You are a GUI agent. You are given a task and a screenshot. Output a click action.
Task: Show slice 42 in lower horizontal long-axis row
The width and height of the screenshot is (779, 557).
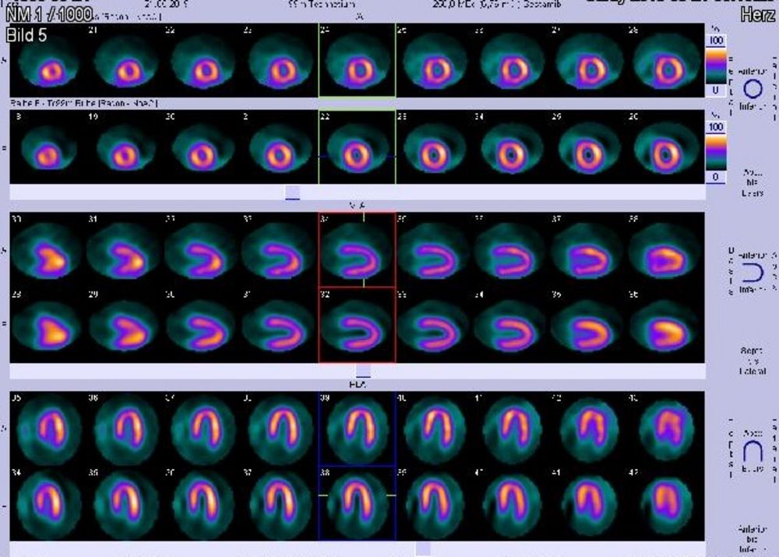click(666, 503)
